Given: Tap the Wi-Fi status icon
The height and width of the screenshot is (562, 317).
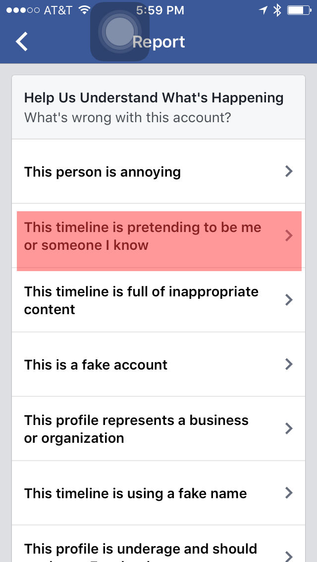Looking at the screenshot, I should click(85, 10).
